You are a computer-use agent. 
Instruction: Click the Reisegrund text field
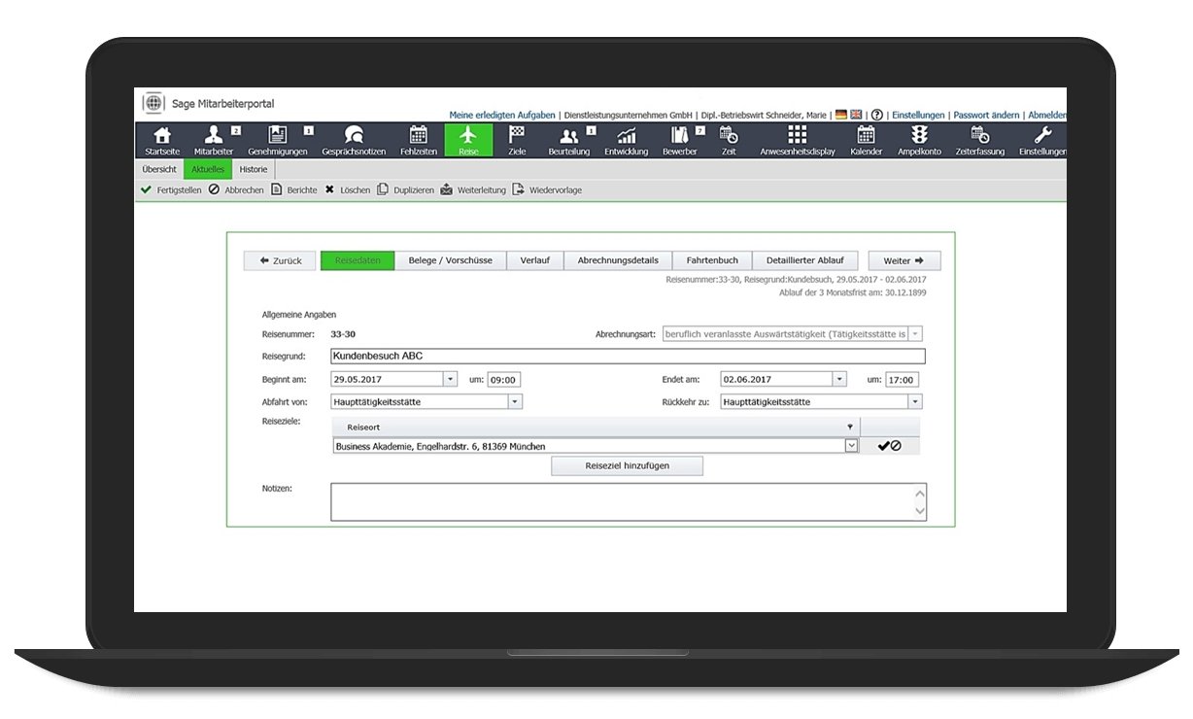628,357
